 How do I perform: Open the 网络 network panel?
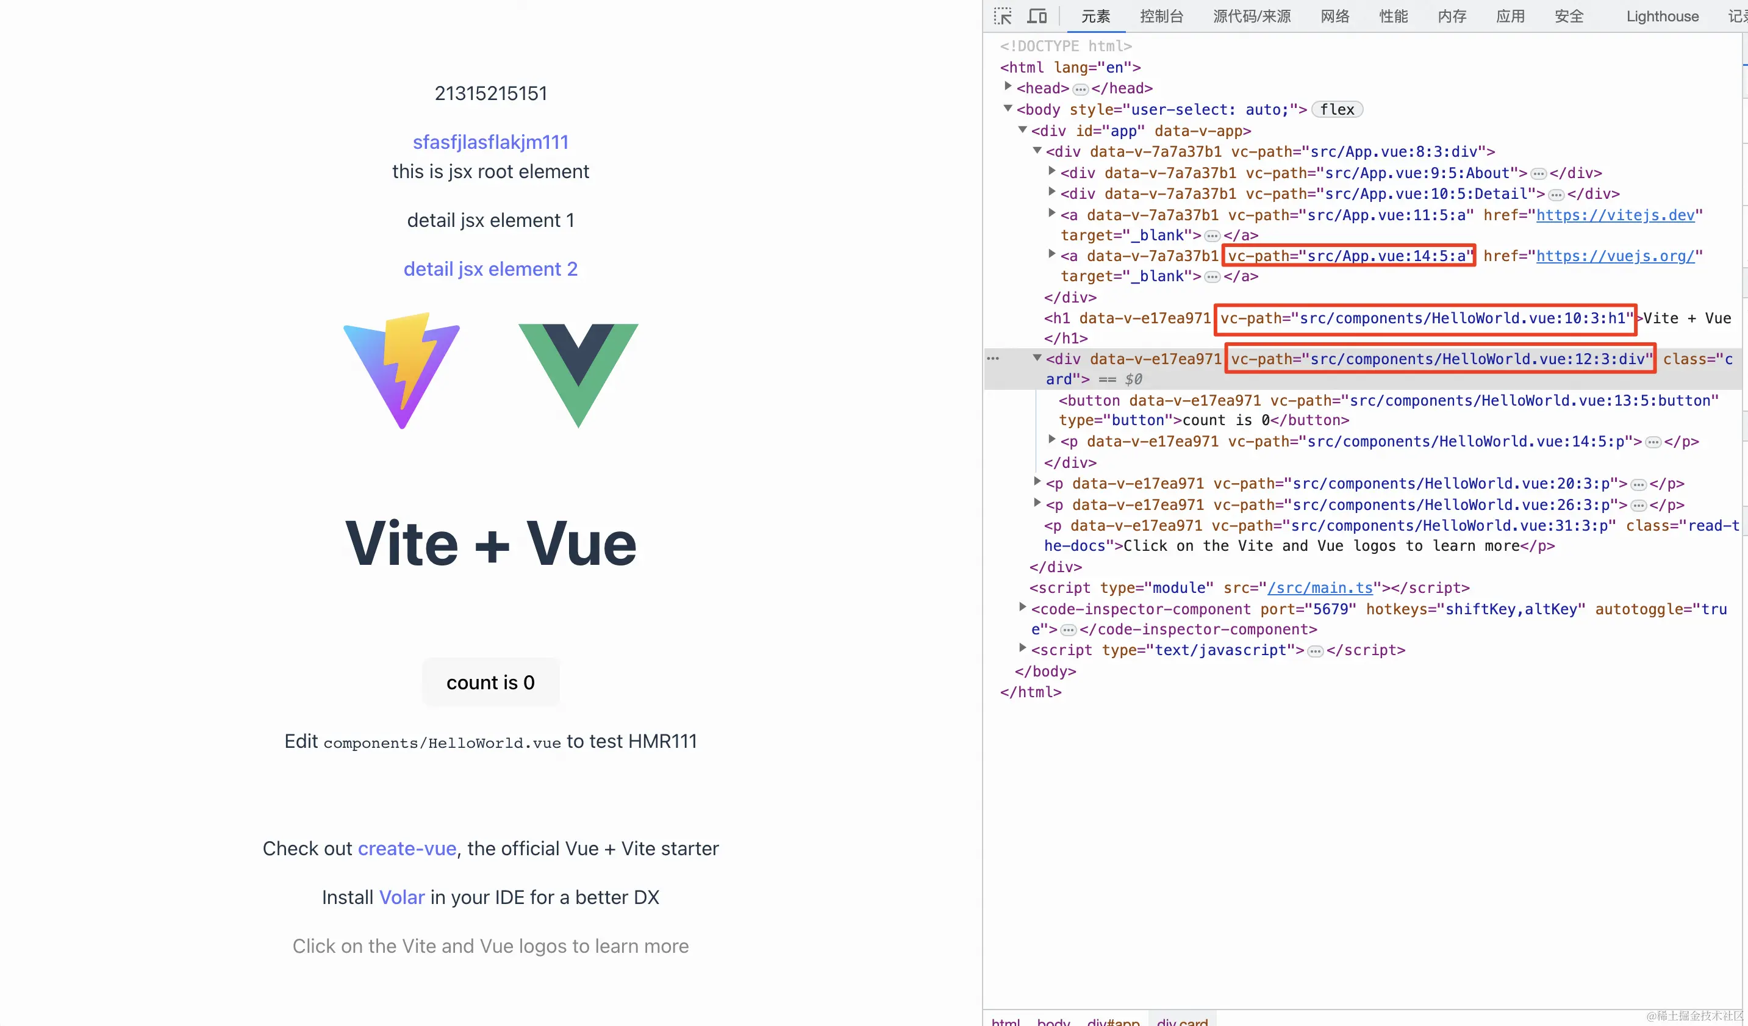(x=1334, y=16)
